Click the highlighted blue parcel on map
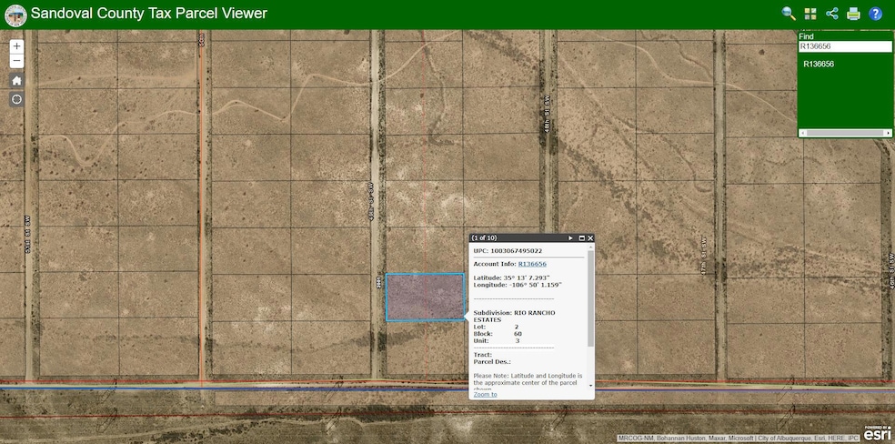The width and height of the screenshot is (895, 444). click(425, 297)
